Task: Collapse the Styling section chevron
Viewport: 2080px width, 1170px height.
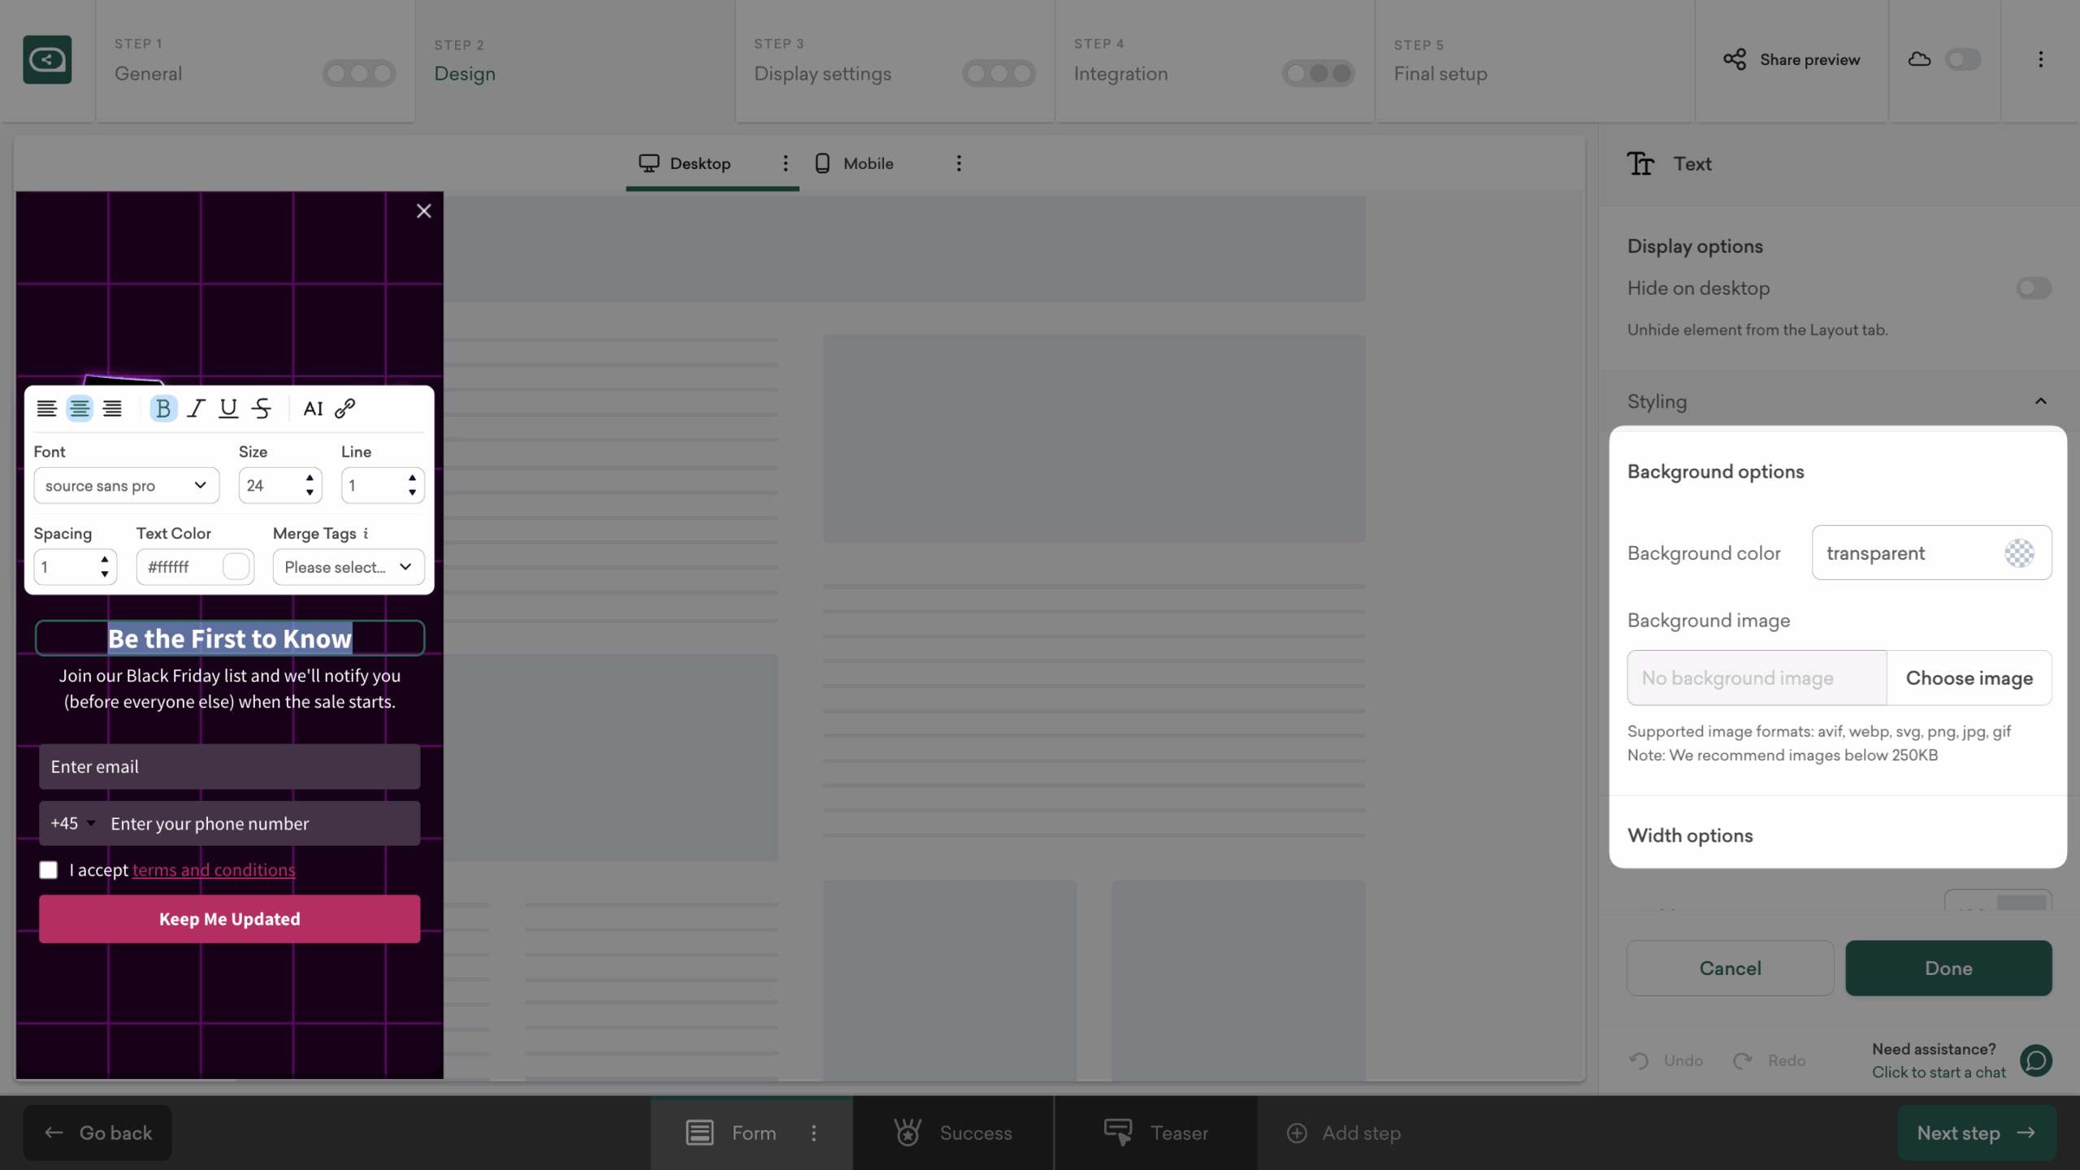Action: coord(2039,401)
